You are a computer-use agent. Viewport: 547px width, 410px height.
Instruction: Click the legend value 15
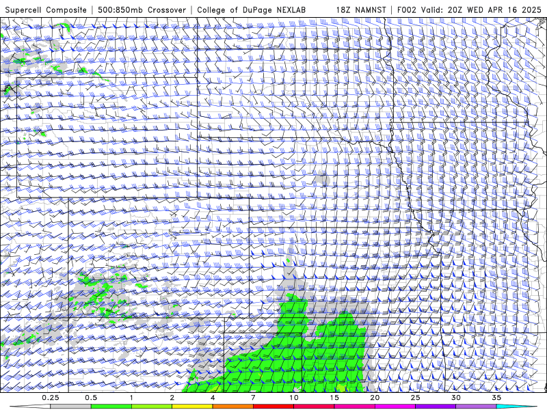(334, 398)
